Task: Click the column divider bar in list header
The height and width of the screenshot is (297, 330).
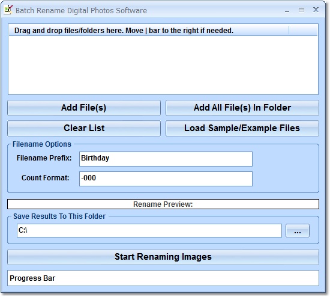Action: coord(289,31)
